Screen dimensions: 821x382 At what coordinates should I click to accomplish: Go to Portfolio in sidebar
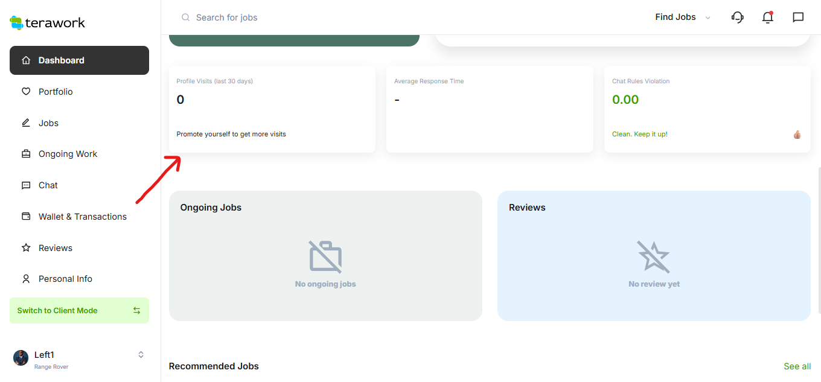click(56, 92)
